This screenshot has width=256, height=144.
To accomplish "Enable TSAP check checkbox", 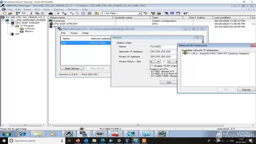I will [x=151, y=66].
